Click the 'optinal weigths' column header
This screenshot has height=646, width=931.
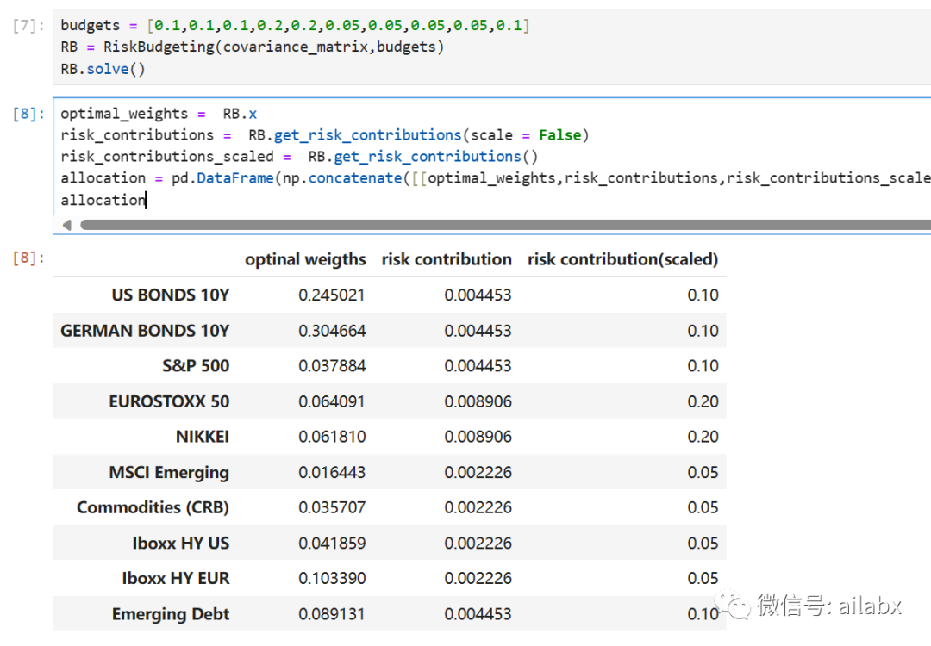305,260
